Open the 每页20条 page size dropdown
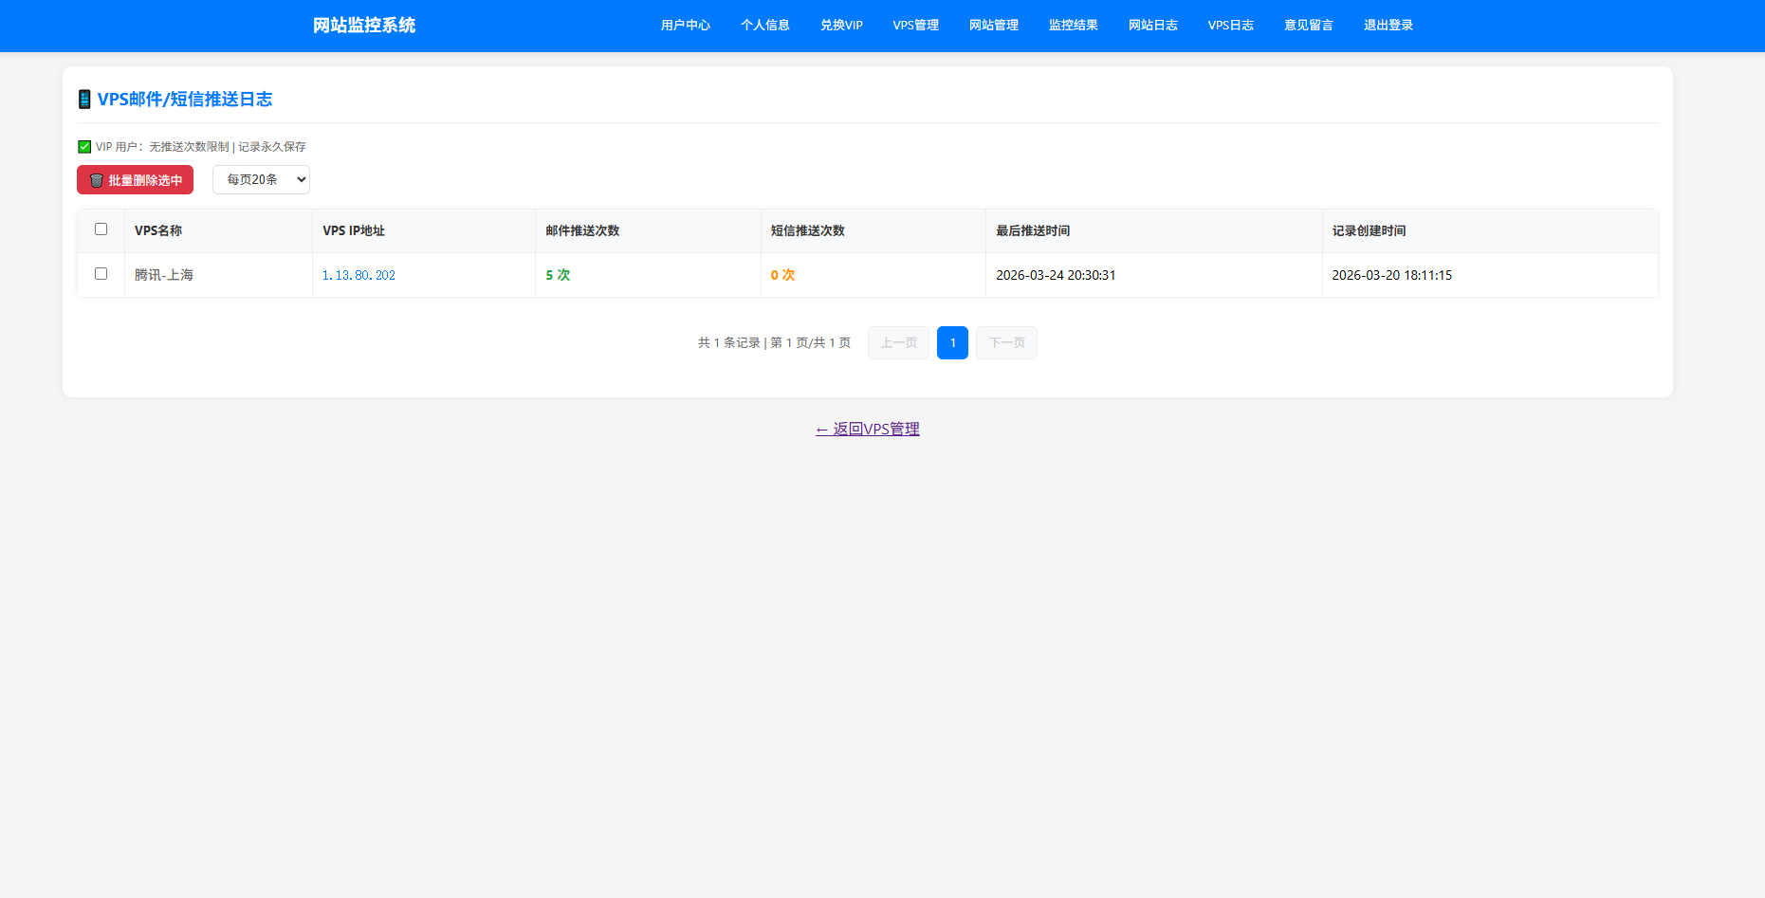The image size is (1765, 898). (261, 180)
